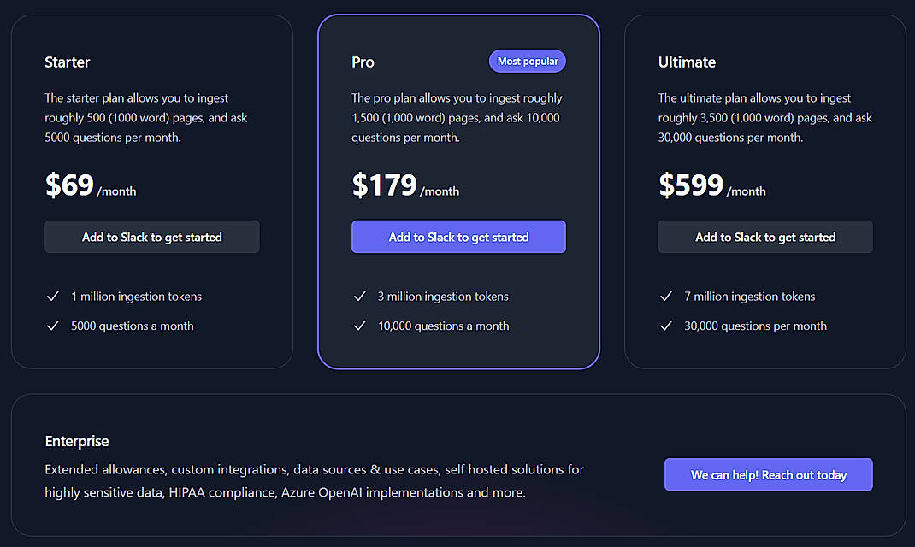Select the Ultimate plan card
This screenshot has height=547, width=915.
[x=764, y=190]
